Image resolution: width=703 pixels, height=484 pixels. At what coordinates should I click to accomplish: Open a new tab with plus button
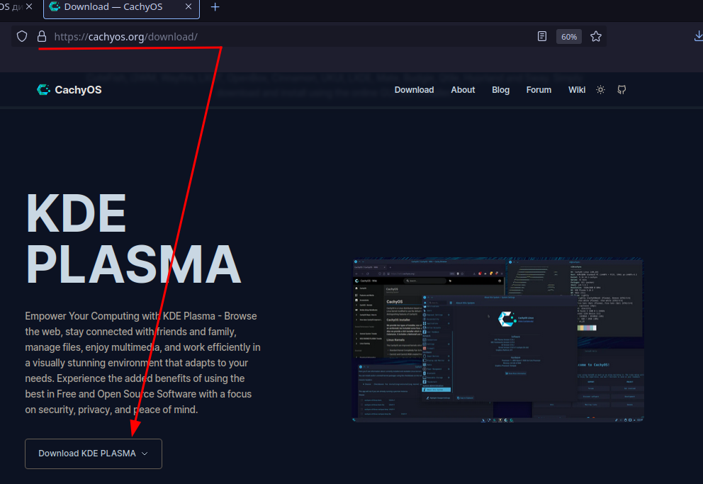pyautogui.click(x=215, y=7)
